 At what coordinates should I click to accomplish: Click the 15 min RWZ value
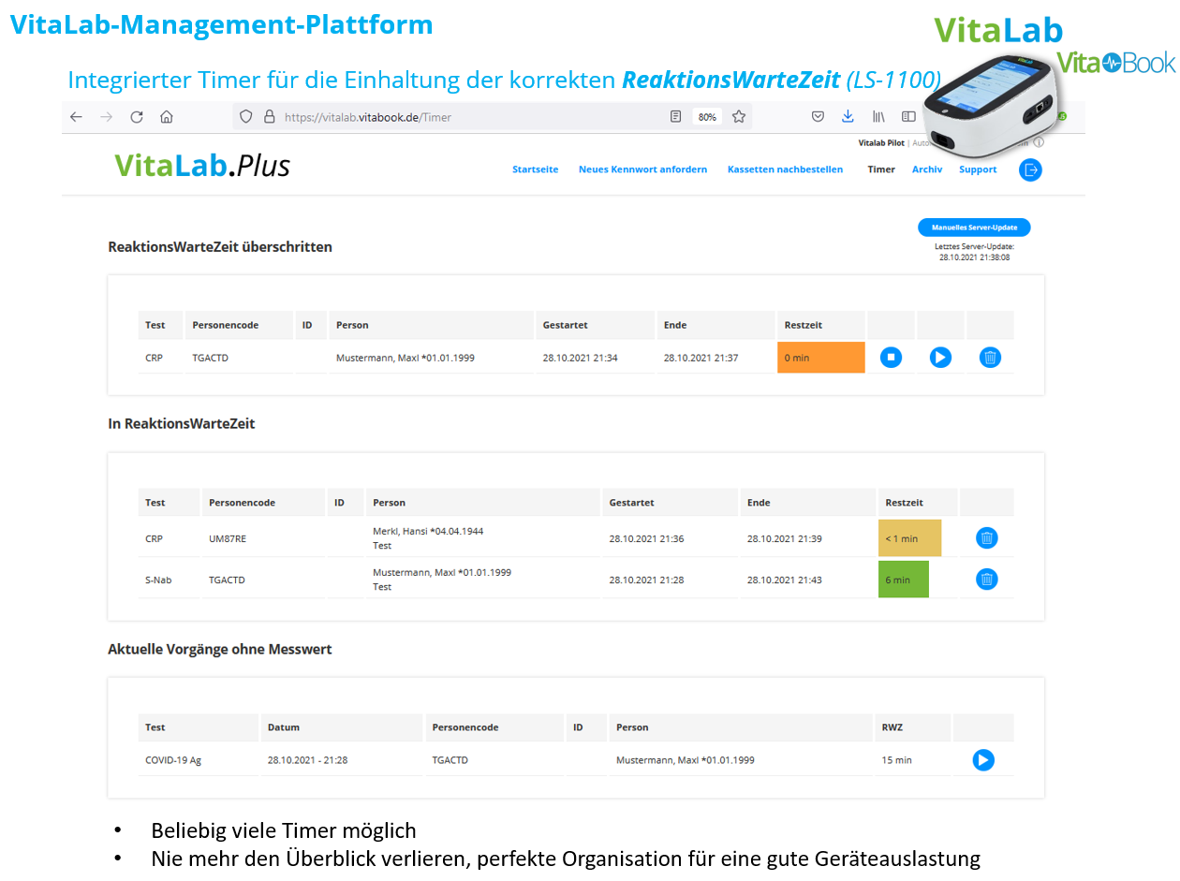point(896,760)
